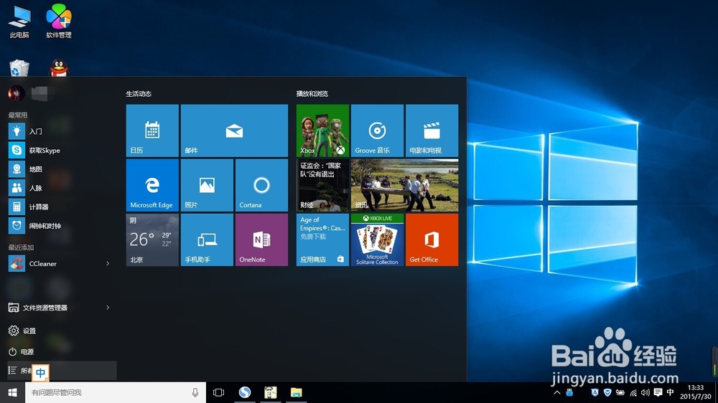This screenshot has height=403, width=718.
Task: Open the Calendar (日历) tile
Action: click(x=152, y=131)
